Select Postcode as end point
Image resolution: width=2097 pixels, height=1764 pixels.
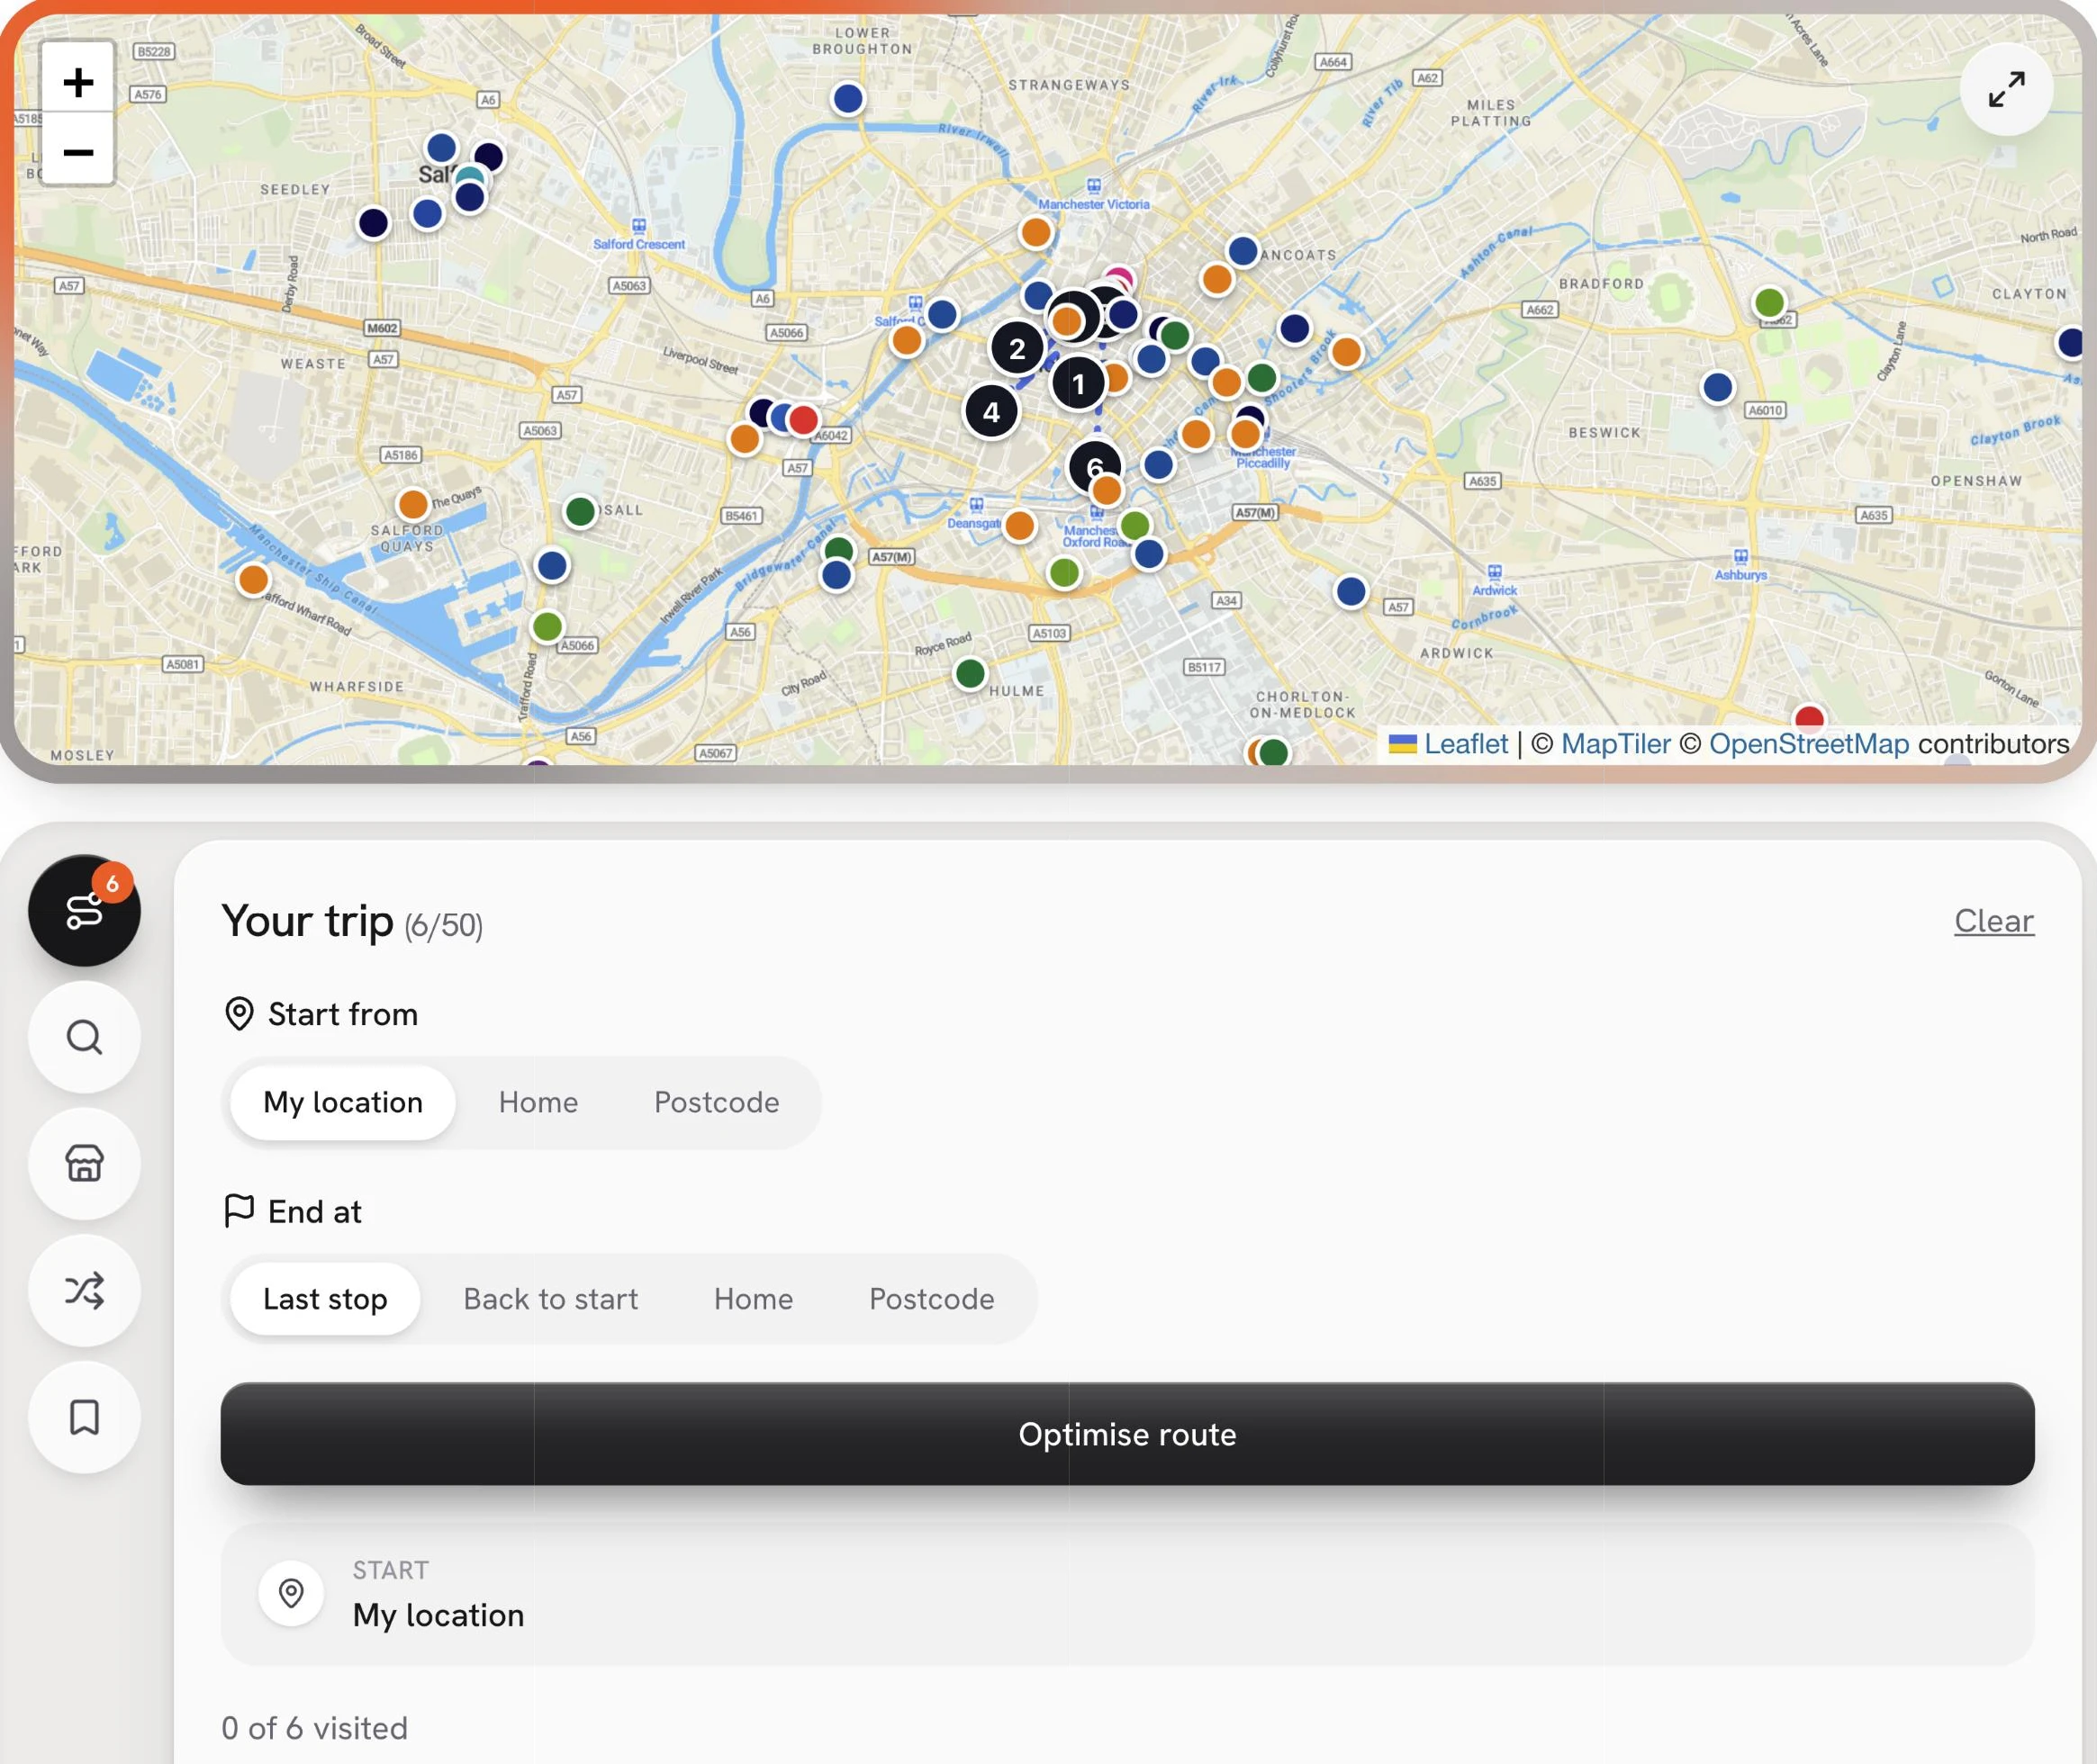(931, 1299)
